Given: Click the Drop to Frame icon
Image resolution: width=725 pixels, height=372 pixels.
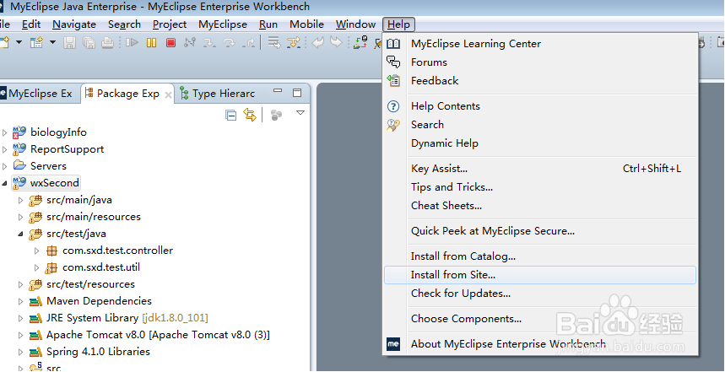Looking at the screenshot, I should coord(274,43).
